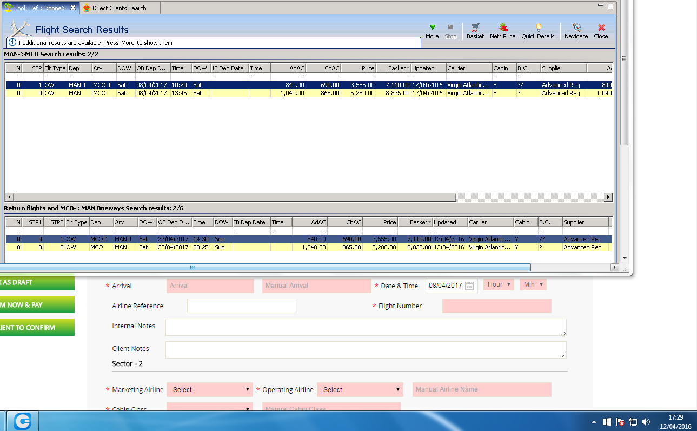
Task: Click the Manual Arrival input field
Action: pyautogui.click(x=316, y=286)
